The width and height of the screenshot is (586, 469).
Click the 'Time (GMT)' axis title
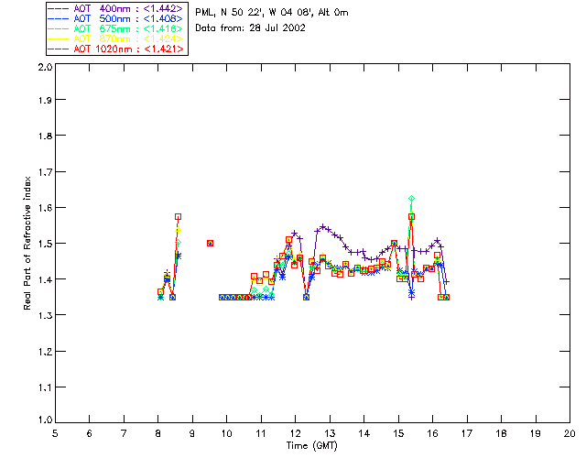pyautogui.click(x=311, y=446)
